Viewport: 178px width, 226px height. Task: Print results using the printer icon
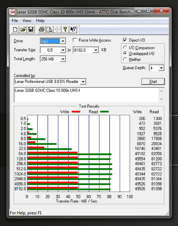click(x=41, y=29)
